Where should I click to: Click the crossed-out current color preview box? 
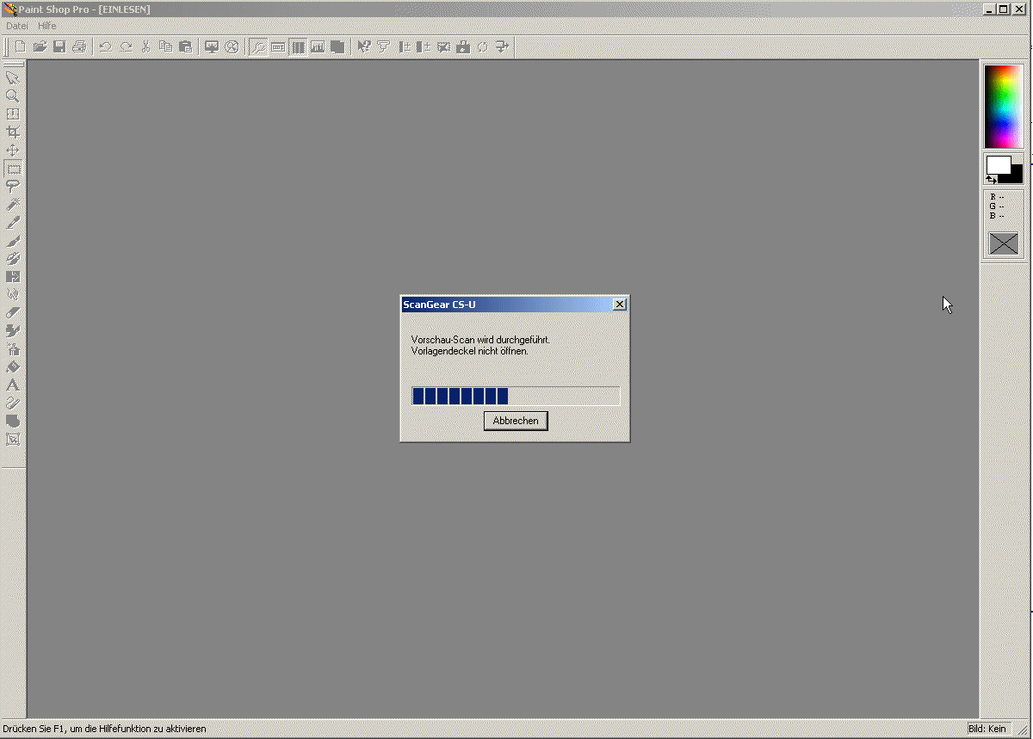[1004, 243]
